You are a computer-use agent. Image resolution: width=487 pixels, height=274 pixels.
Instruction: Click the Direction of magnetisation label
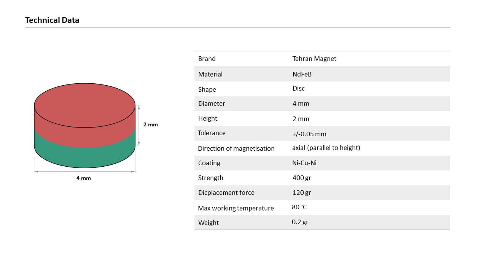coord(236,148)
